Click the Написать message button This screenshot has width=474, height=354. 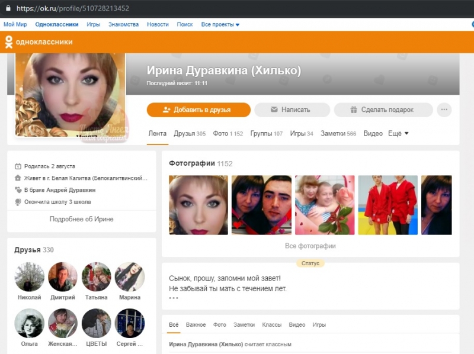292,110
